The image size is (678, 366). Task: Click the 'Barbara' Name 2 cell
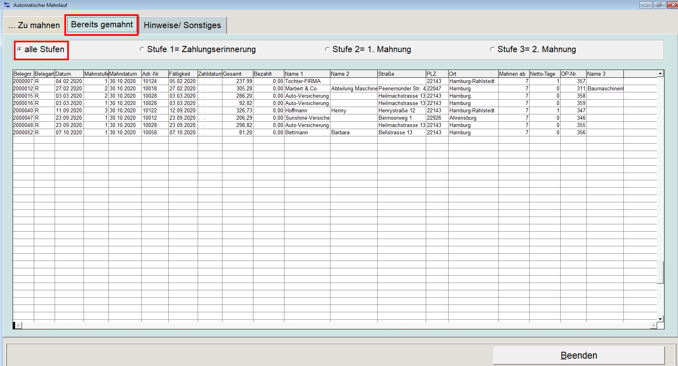click(354, 133)
